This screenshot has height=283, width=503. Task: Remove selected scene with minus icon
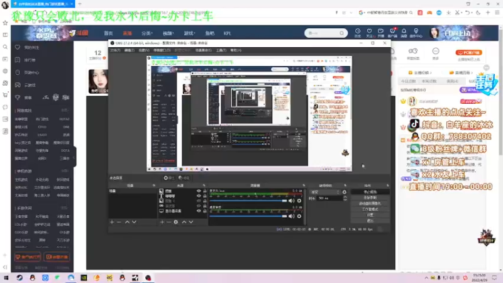point(119,222)
